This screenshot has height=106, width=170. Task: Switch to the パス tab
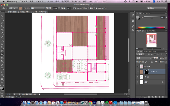154,51
